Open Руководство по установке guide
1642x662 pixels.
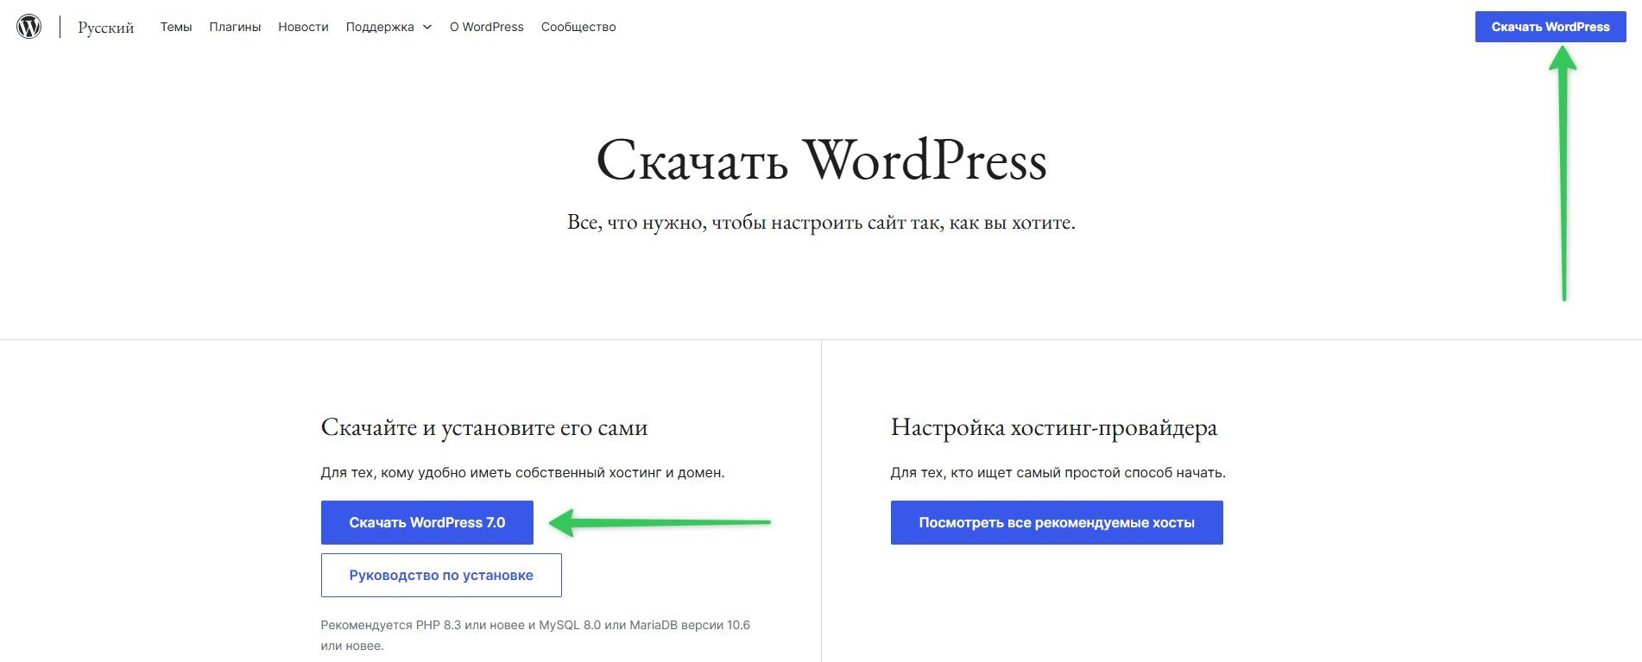point(441,575)
